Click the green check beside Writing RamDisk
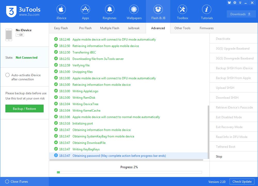 pos(56,97)
